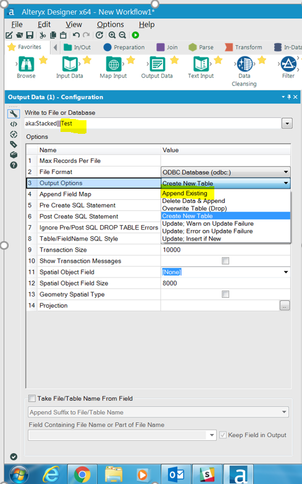Screen dimensions: 302x484
Task: Toggle the Show Transaction Messages checkbox
Action: pos(225,261)
